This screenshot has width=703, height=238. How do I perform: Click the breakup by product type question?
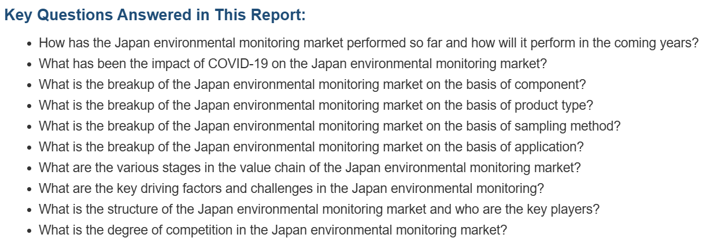click(x=316, y=105)
